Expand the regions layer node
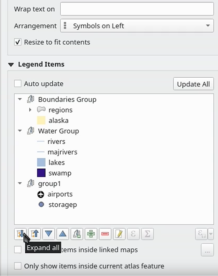 pos(30,110)
